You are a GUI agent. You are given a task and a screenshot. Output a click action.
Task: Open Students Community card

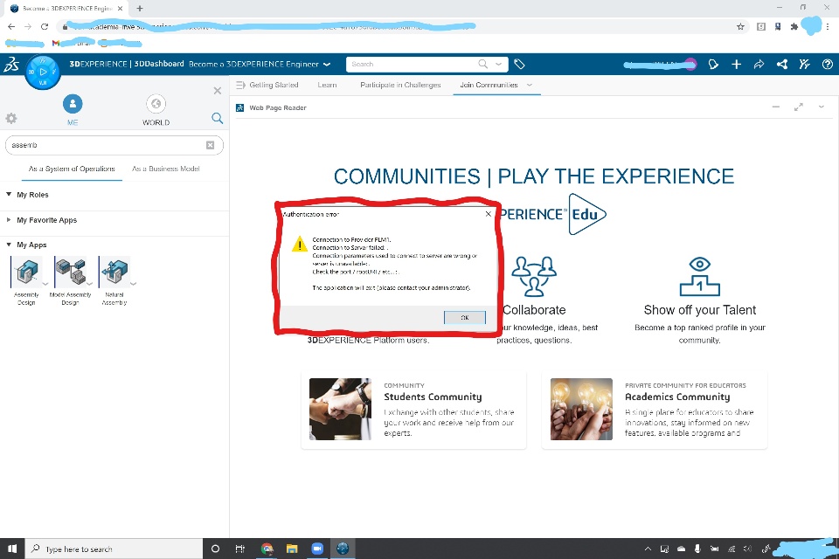click(x=413, y=411)
